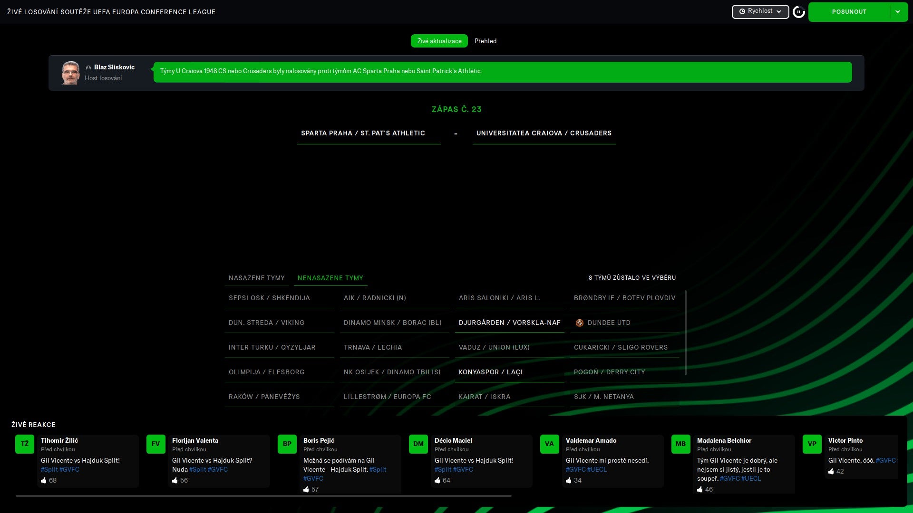Screen dimensions: 913x513
Task: Open #Split hashtag in Décio Maciel's post
Action: tap(443, 469)
